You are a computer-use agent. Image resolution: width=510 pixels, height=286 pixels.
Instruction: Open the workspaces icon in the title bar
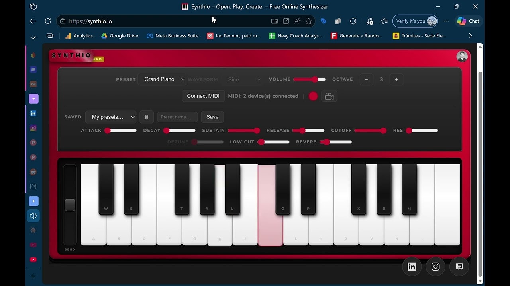pos(33,6)
